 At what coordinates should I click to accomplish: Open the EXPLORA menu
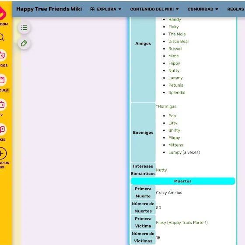coord(106,9)
